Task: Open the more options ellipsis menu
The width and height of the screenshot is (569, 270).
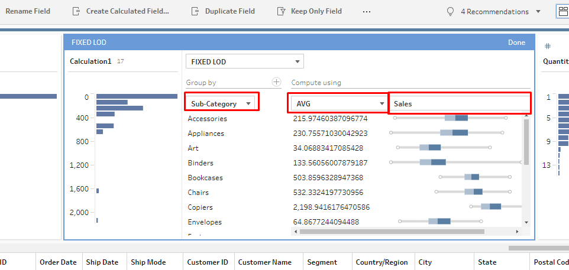Action: pyautogui.click(x=367, y=11)
